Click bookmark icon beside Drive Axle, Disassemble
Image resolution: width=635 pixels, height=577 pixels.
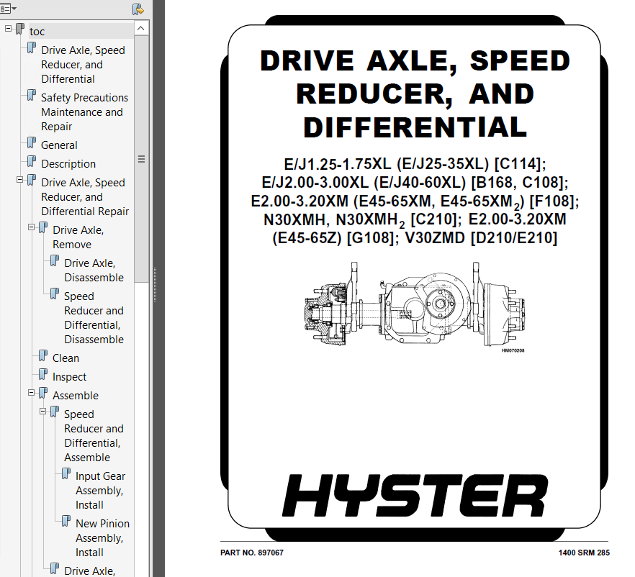54,260
